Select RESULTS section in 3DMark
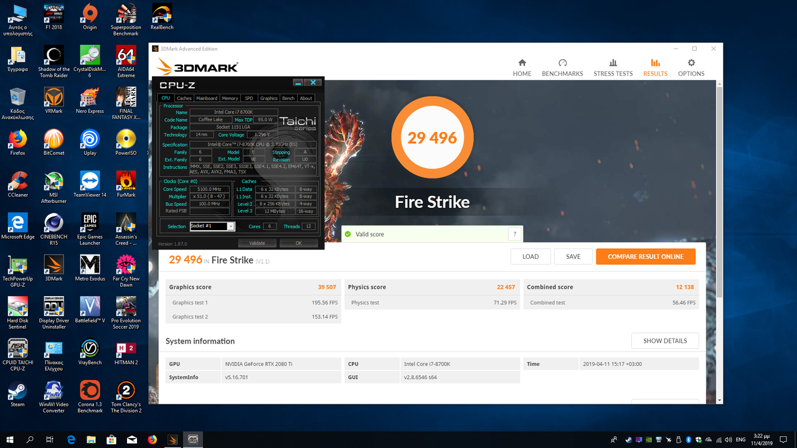The image size is (797, 448). (x=655, y=68)
